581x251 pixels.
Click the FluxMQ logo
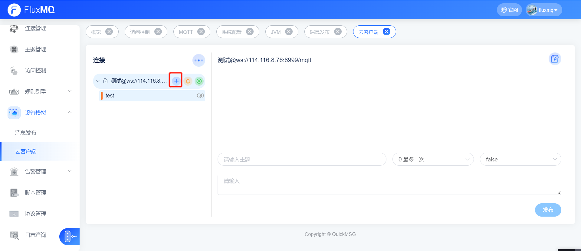(31, 10)
